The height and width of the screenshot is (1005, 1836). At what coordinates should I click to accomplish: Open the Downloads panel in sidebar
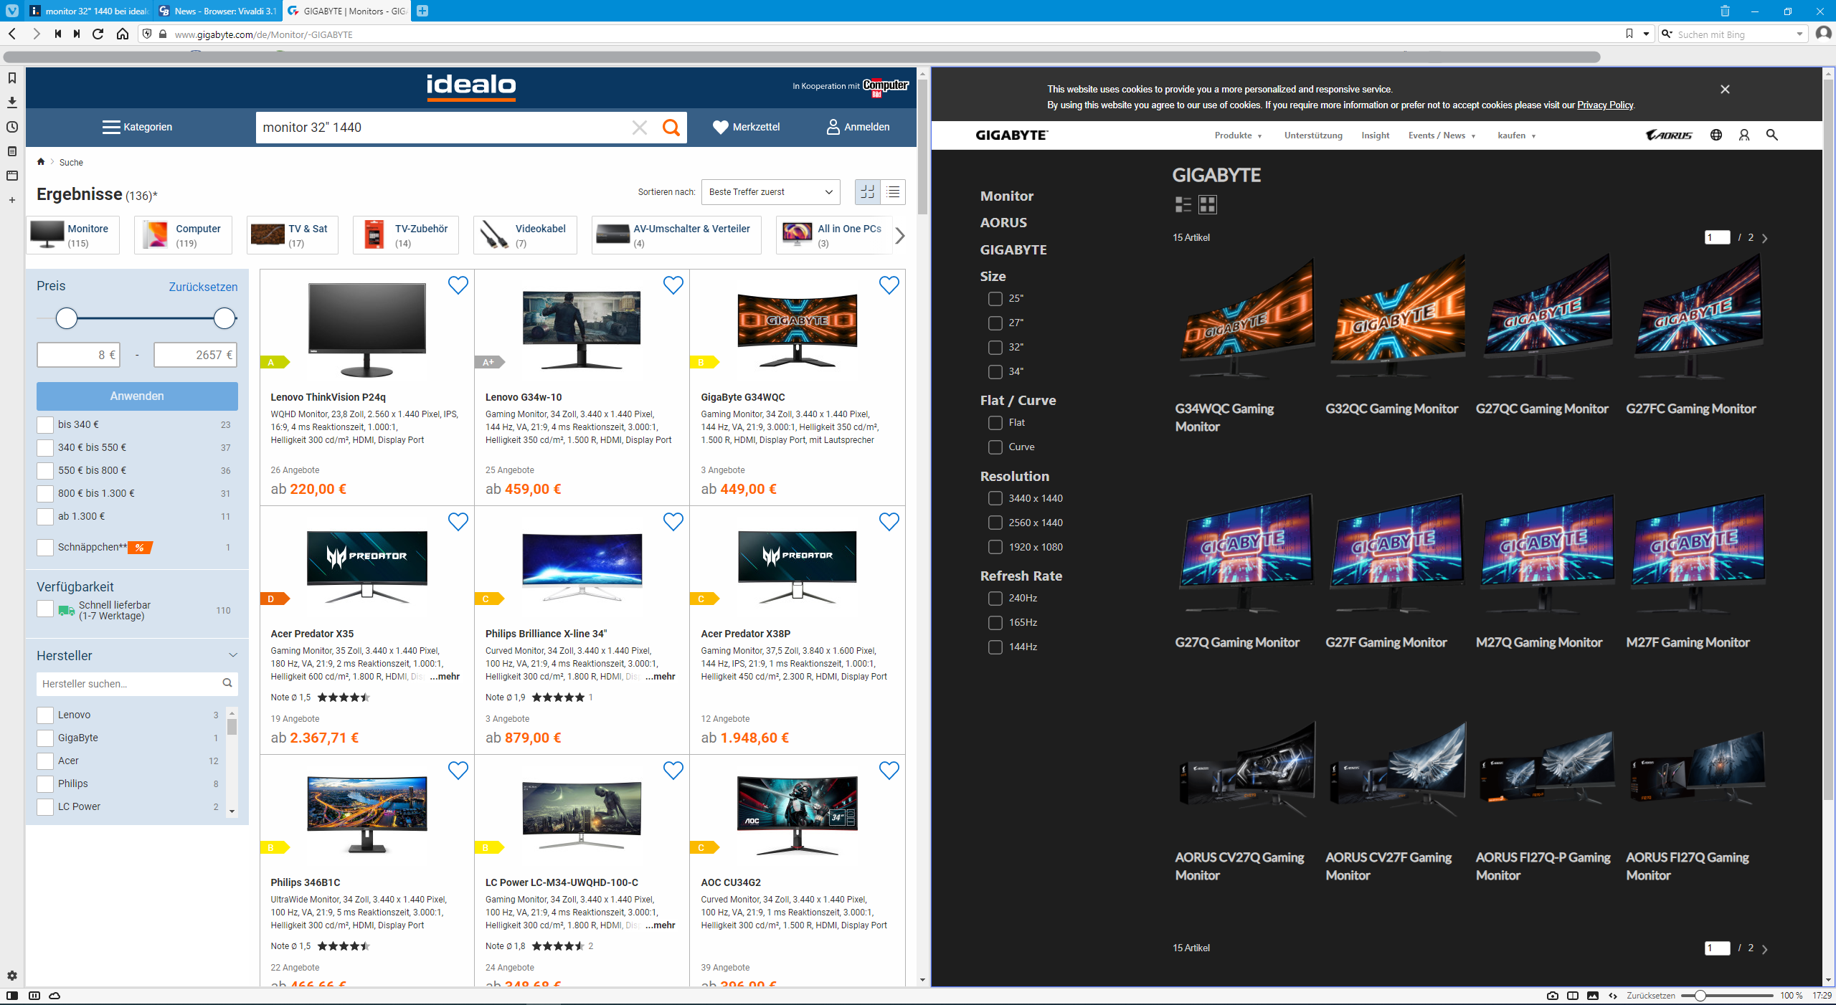12,103
